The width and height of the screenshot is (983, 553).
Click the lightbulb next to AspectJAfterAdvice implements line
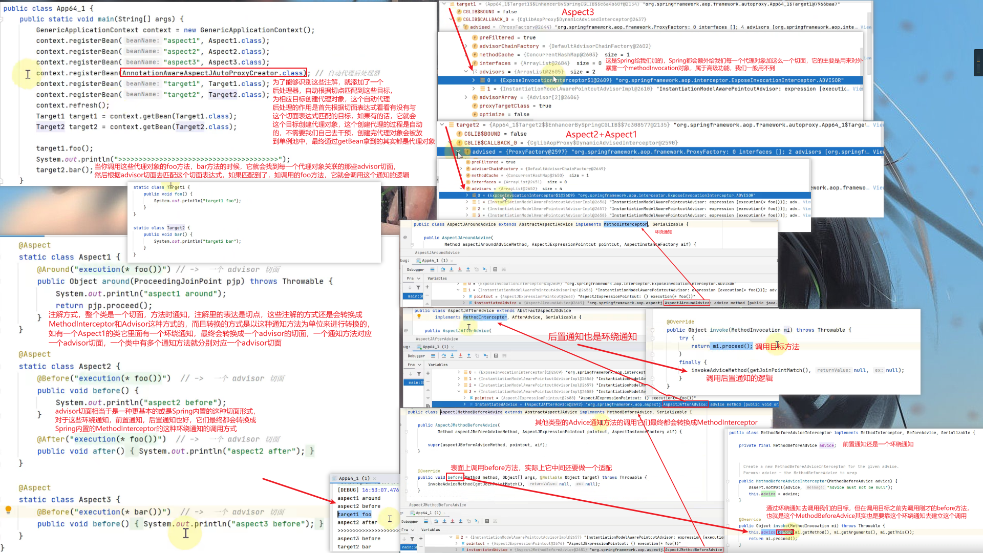419,316
